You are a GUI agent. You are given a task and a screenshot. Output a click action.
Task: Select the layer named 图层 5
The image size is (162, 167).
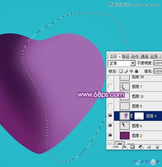[x=137, y=106]
